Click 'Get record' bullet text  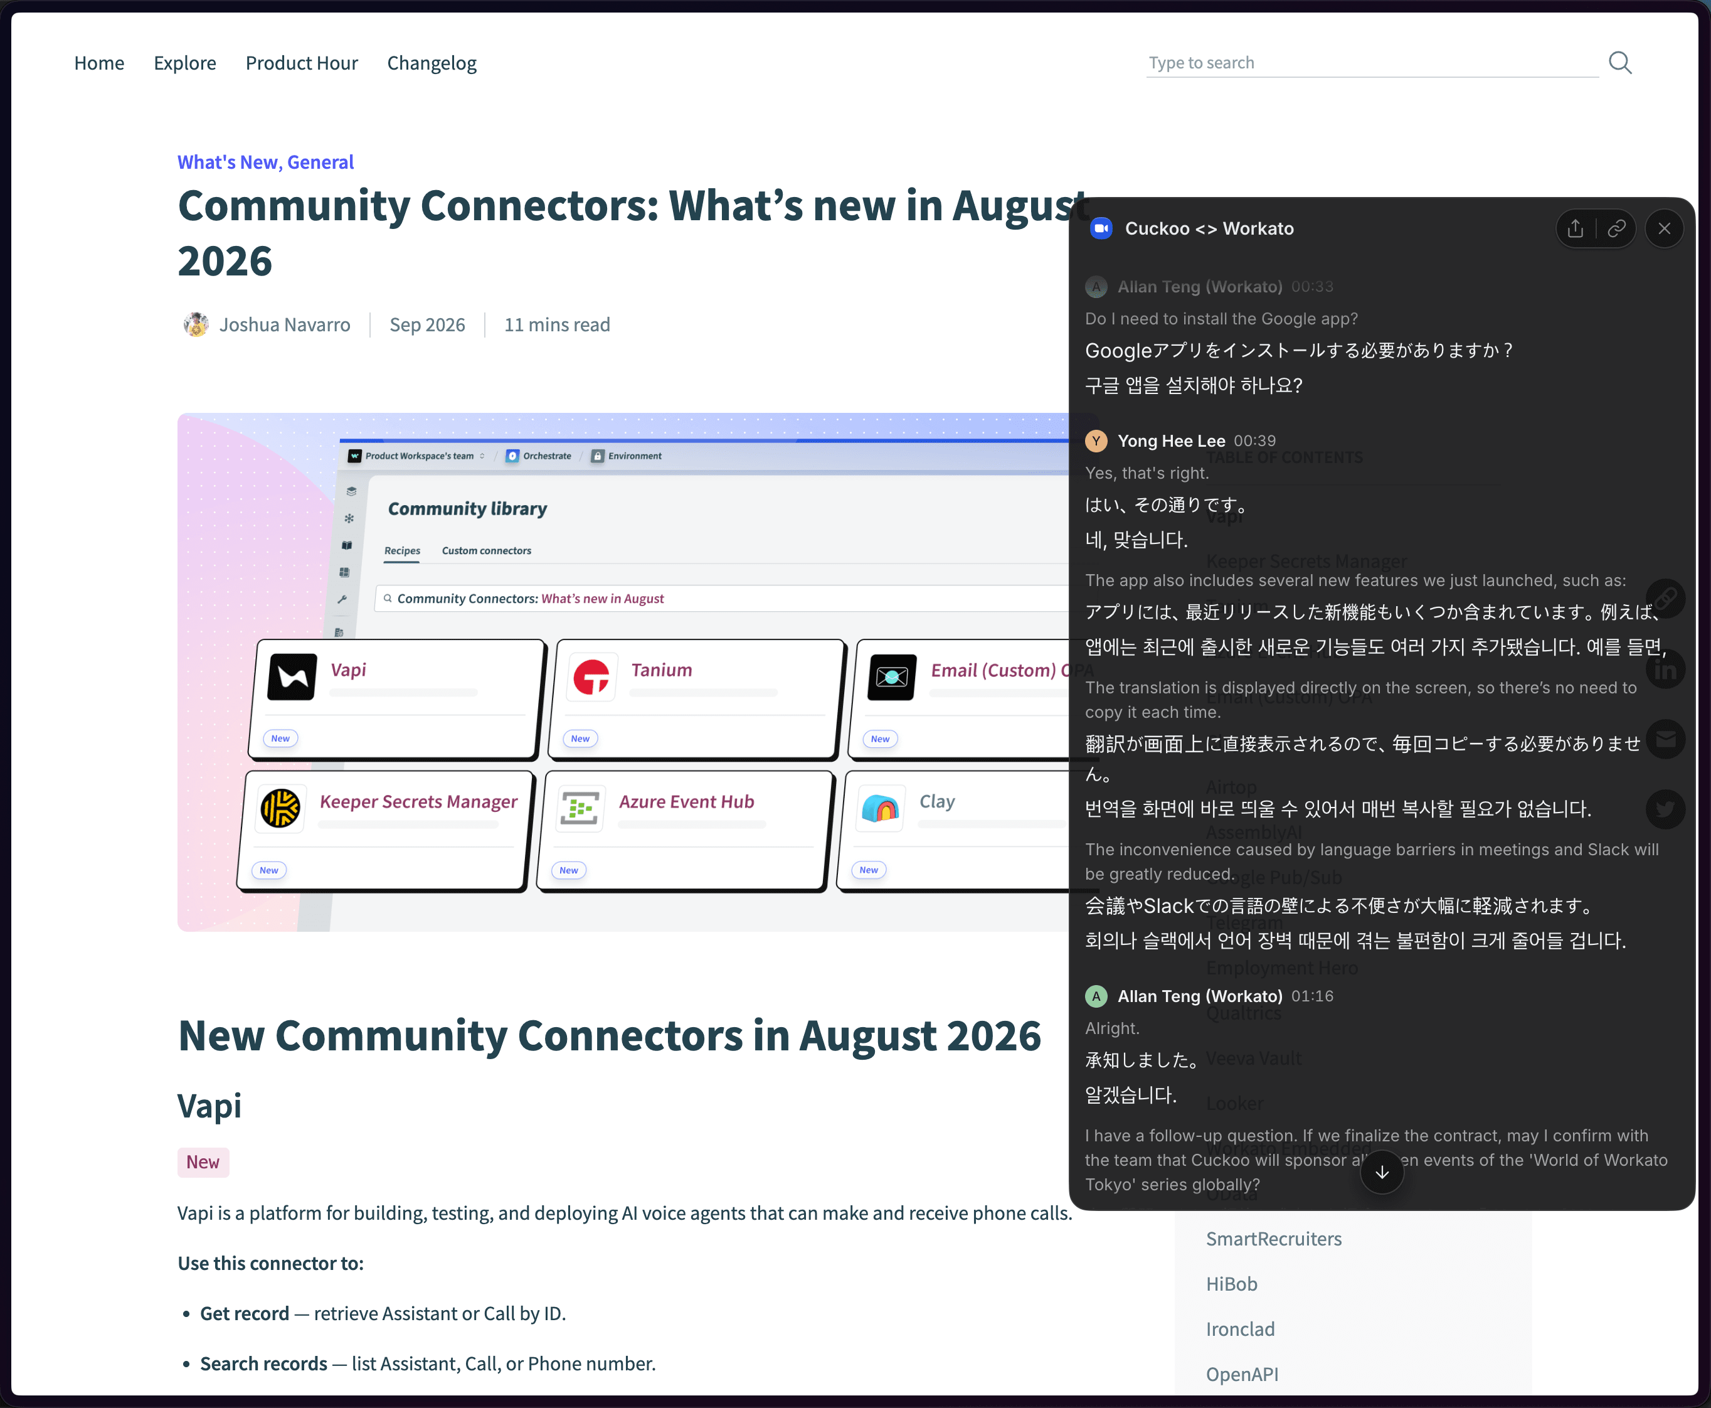click(x=244, y=1313)
